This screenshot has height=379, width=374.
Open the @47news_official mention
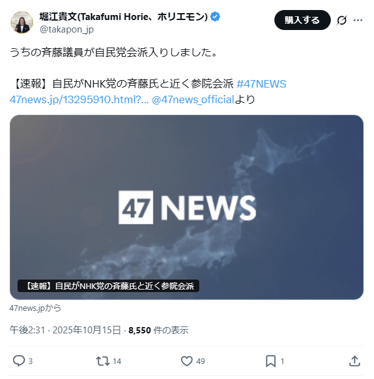(193, 99)
